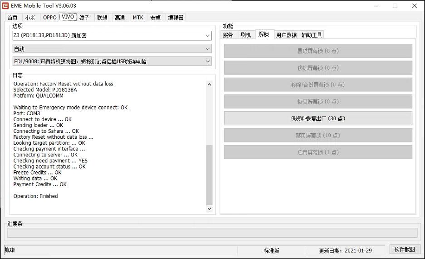Switch to the MTK tab

[138, 18]
